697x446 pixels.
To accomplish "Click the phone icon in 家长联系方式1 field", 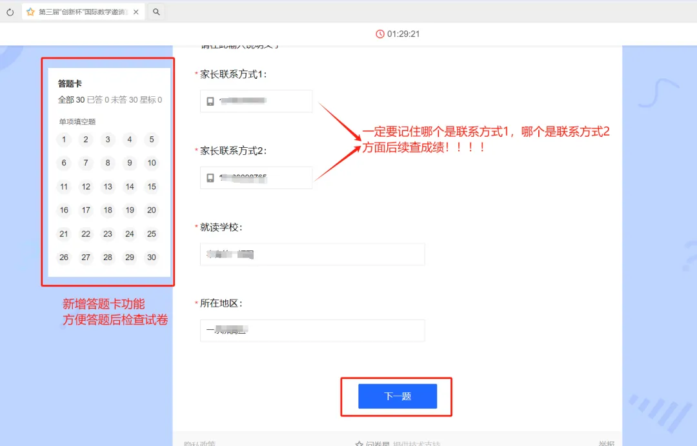I will pyautogui.click(x=209, y=101).
